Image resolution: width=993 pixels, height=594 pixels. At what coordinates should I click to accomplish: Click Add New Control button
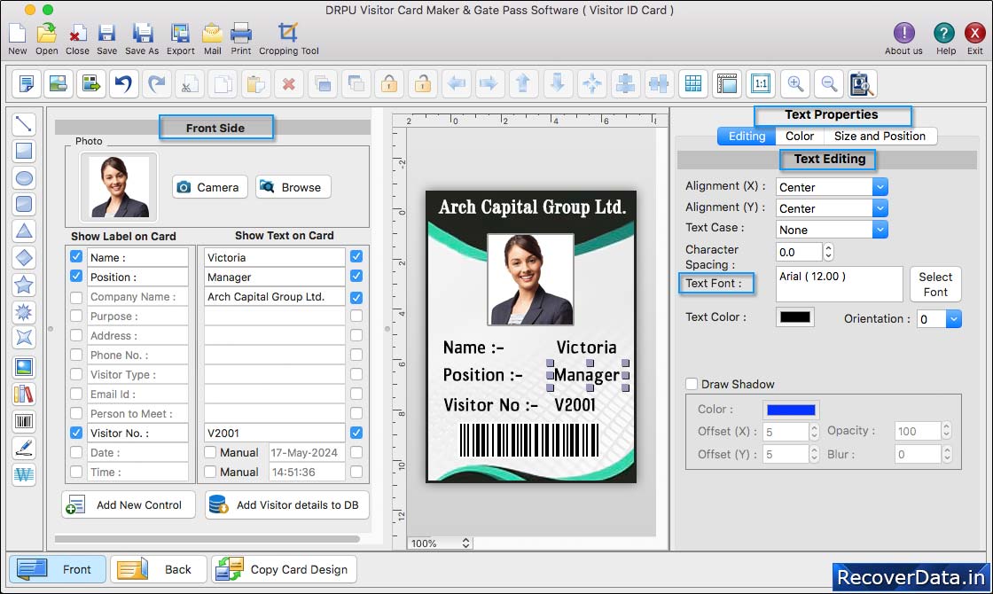click(x=129, y=504)
